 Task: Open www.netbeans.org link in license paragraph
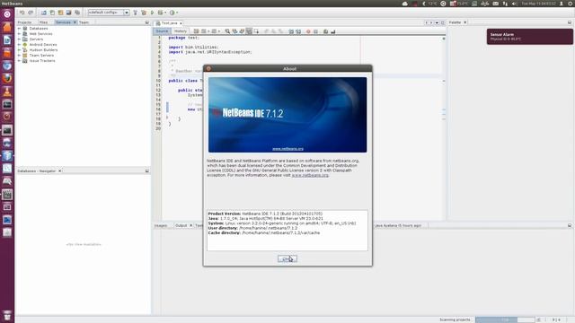(310, 175)
